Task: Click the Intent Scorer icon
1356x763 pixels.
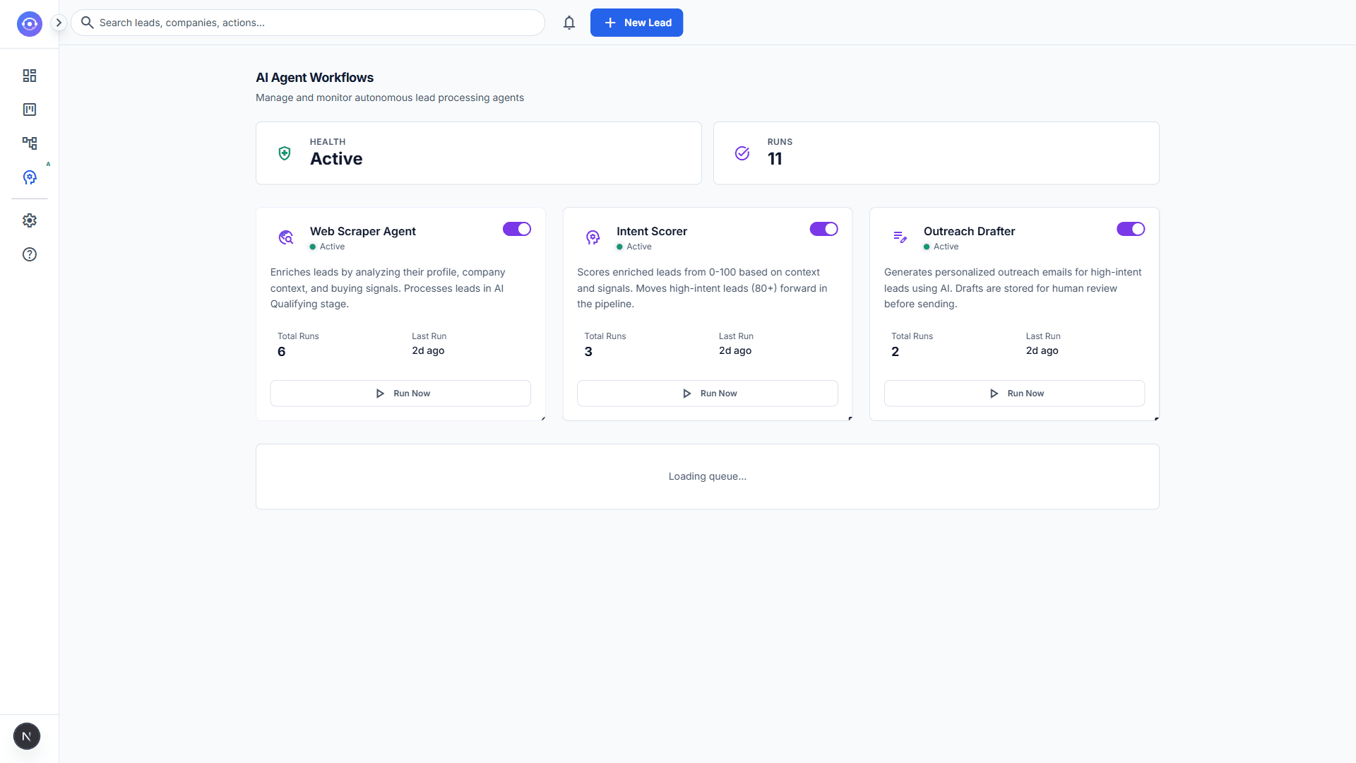Action: (593, 237)
